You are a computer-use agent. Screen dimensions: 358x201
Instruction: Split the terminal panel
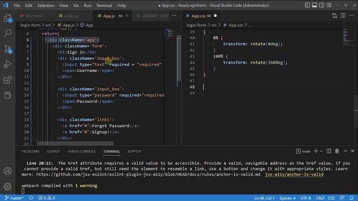click(329, 151)
